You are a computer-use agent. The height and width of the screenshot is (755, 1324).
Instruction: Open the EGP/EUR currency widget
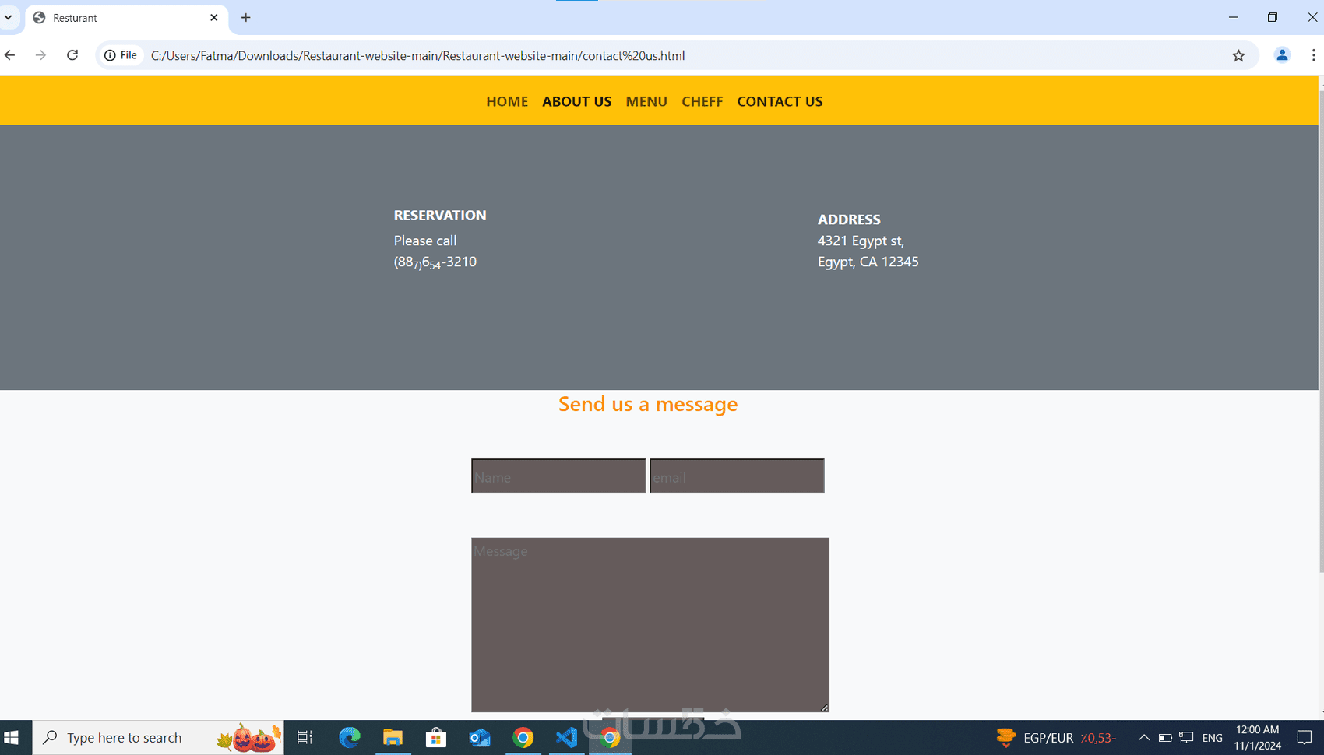tap(1056, 738)
